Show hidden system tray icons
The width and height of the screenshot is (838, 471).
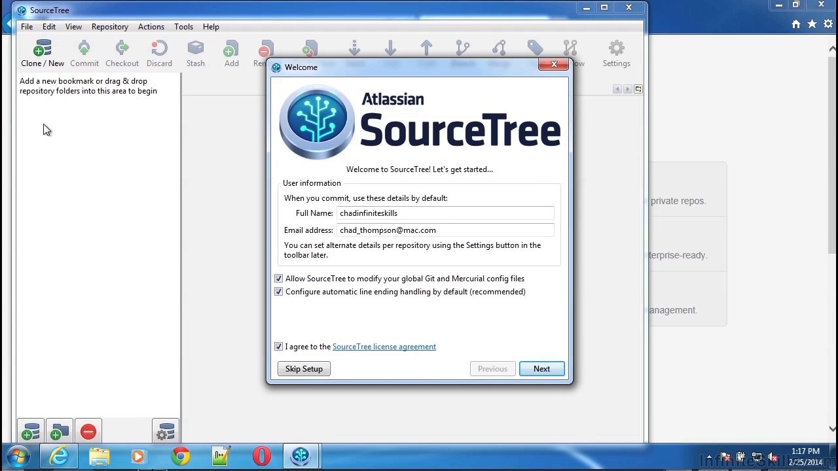coord(709,457)
